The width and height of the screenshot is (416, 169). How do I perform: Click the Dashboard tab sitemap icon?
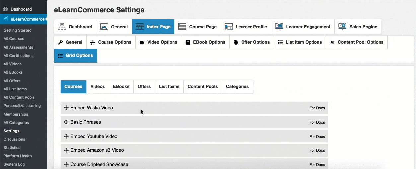[62, 27]
